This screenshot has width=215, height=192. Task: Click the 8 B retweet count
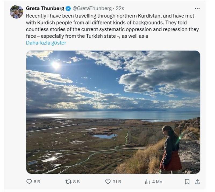76,182
